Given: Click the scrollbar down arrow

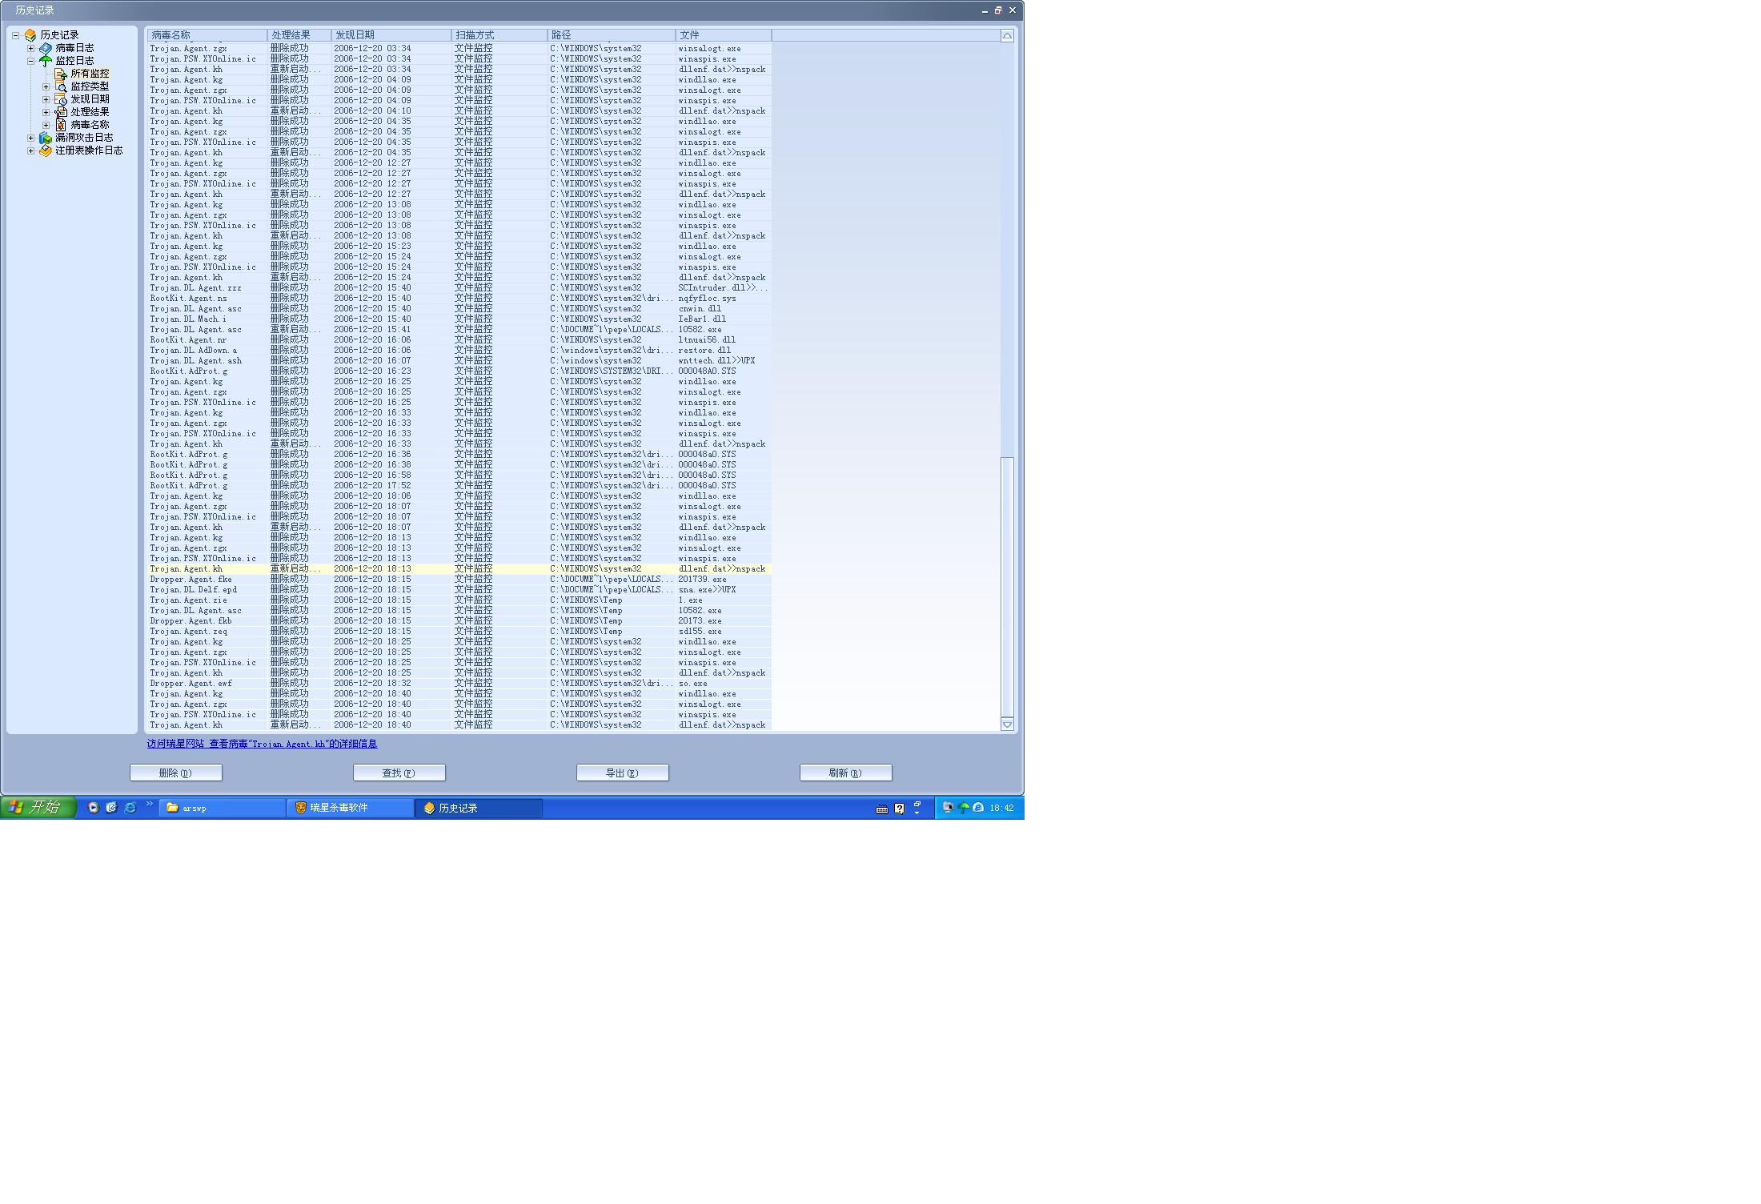Looking at the screenshot, I should click(1007, 724).
